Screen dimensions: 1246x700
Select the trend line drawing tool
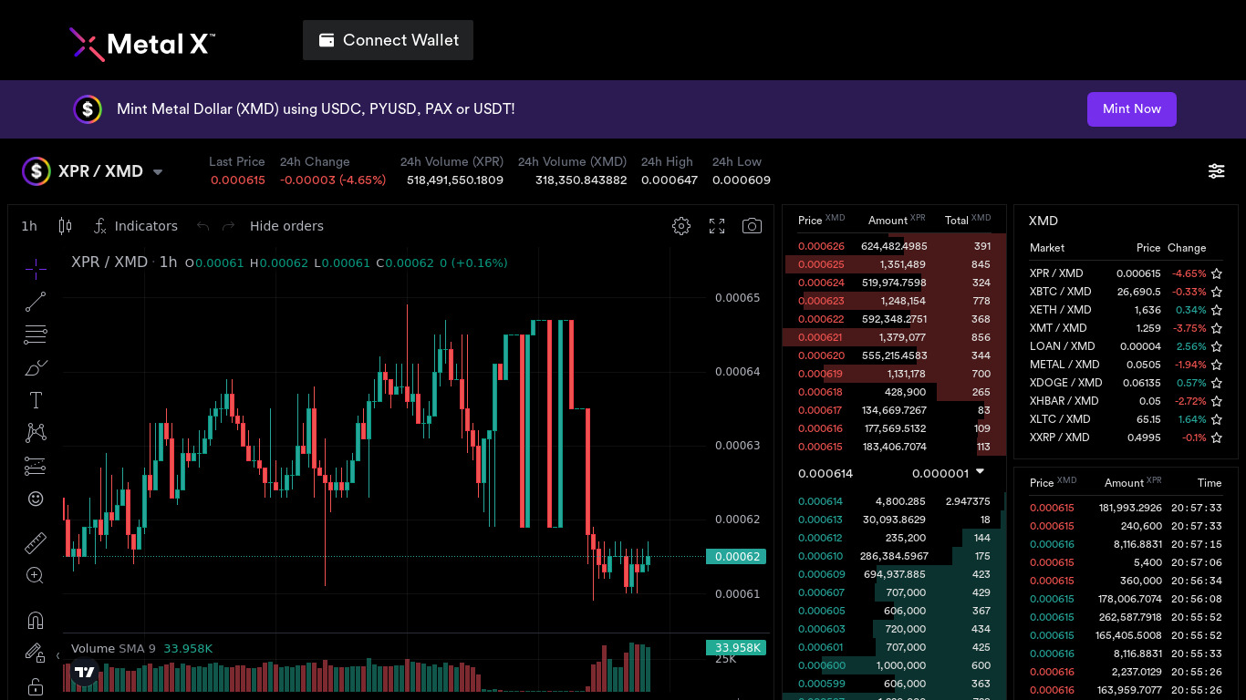pos(36,301)
